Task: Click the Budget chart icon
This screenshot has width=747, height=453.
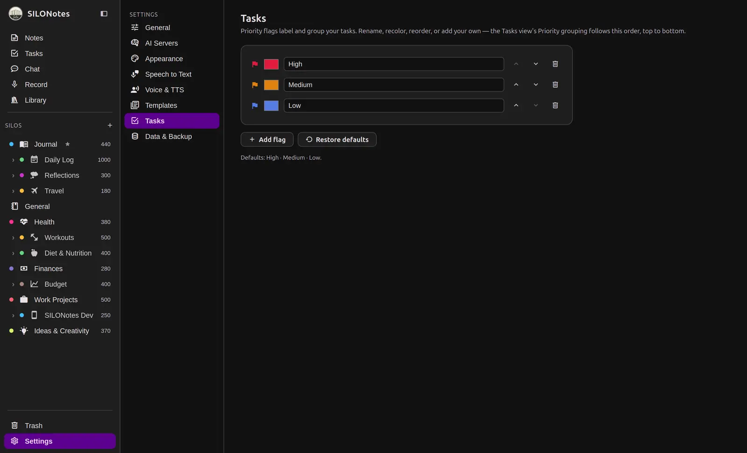Action: 34,284
